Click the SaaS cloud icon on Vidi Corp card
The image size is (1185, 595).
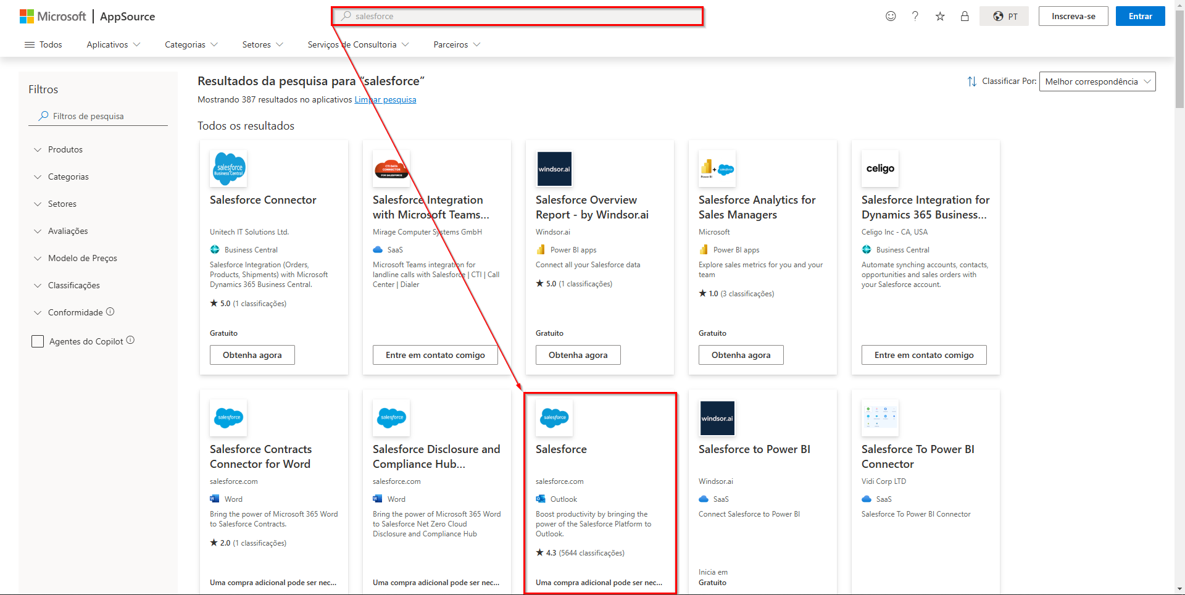867,499
